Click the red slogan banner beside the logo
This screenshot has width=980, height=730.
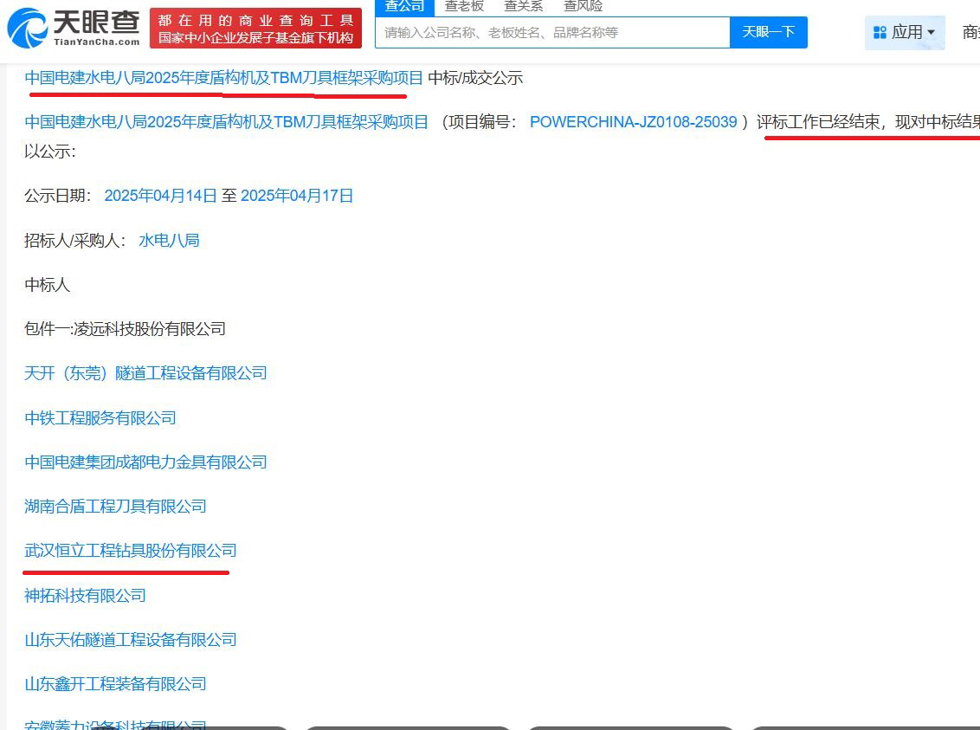click(255, 28)
